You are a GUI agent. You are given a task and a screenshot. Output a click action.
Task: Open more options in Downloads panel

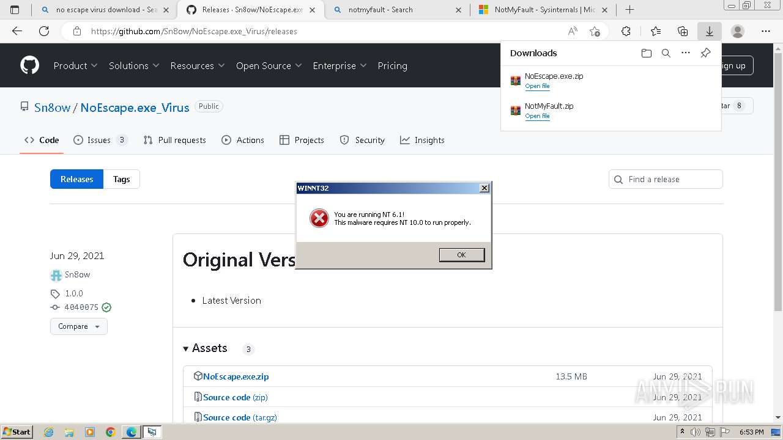pyautogui.click(x=686, y=53)
